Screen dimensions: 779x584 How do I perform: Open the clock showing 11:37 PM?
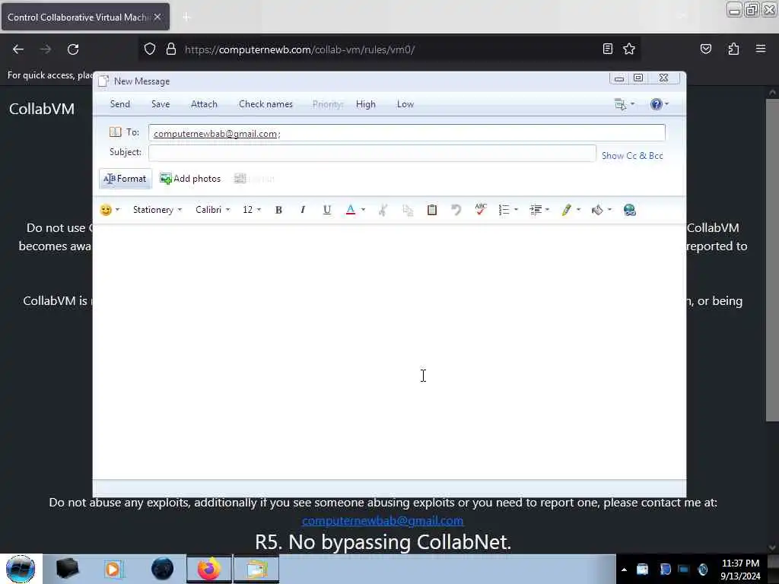coord(740,569)
